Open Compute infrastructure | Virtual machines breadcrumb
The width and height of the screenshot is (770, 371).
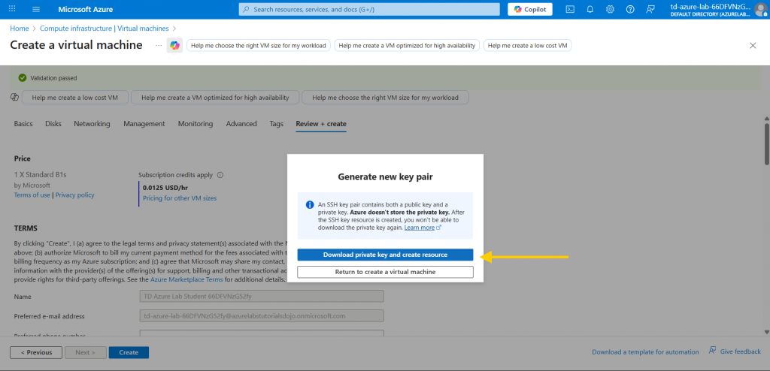pyautogui.click(x=104, y=29)
